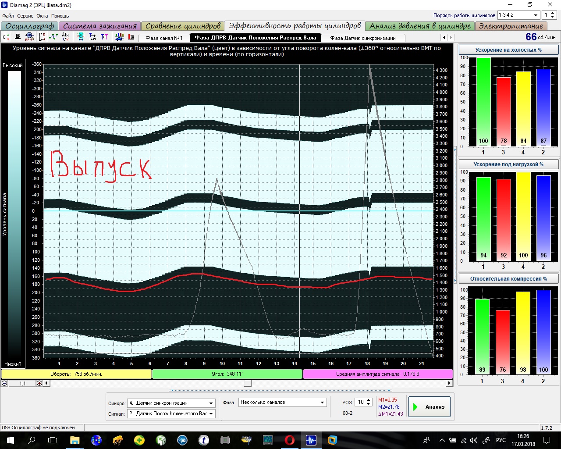
Task: Switch to the Сравнение цилиндров tab
Action: [x=183, y=26]
